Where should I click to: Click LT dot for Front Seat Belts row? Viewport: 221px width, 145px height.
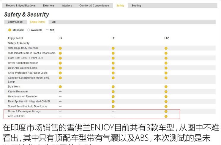point(113,58)
